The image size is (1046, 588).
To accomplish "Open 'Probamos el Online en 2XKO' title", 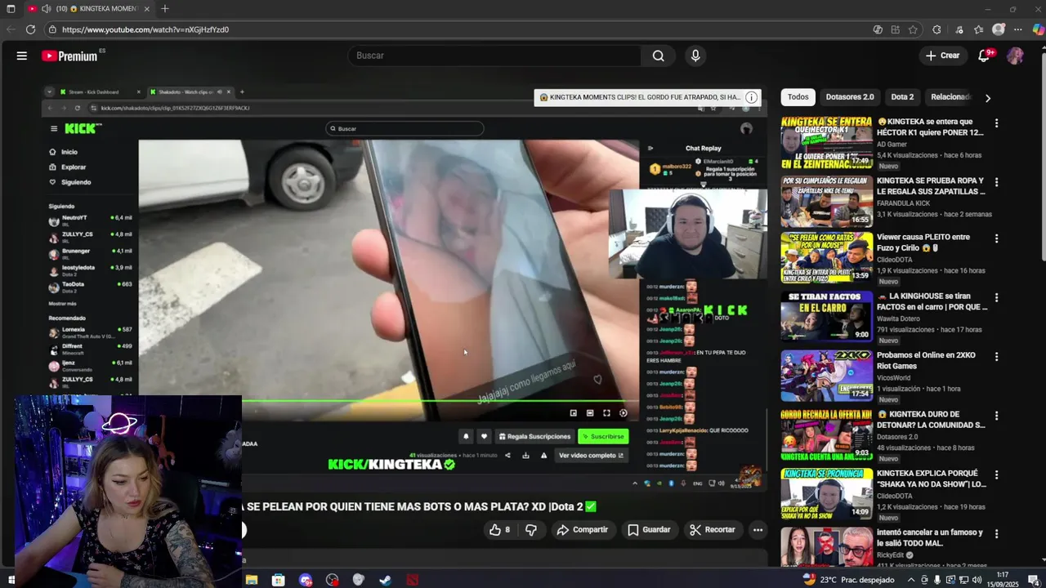I will 926,360.
